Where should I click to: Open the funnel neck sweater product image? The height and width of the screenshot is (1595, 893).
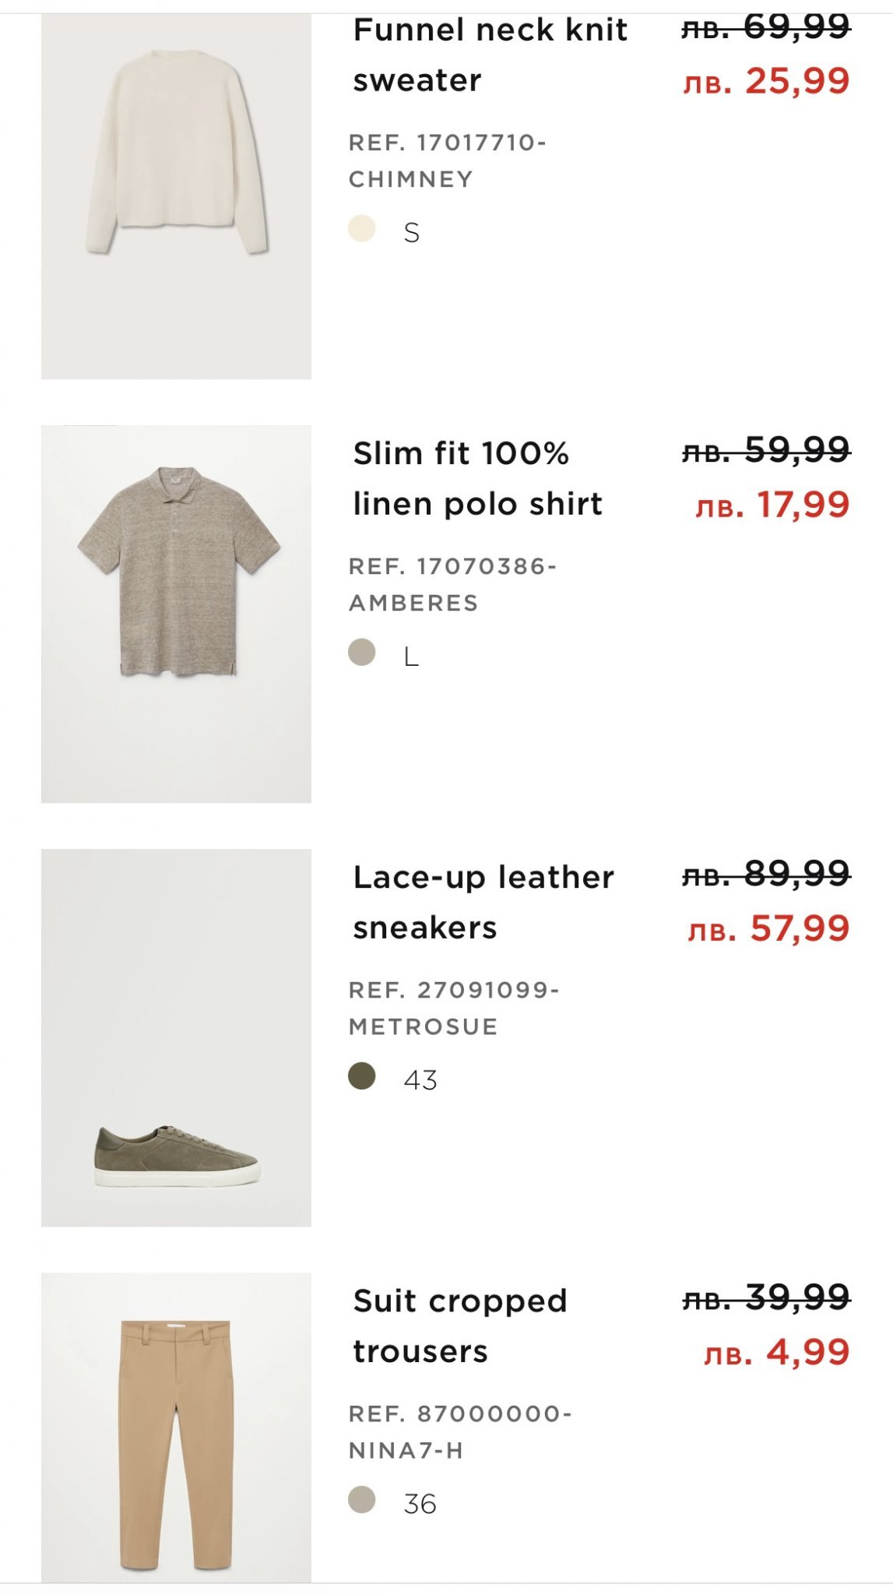pyautogui.click(x=176, y=195)
